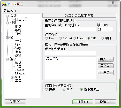Click the 关于(A) button
The height and width of the screenshot is (108, 121).
pyautogui.click(x=15, y=102)
